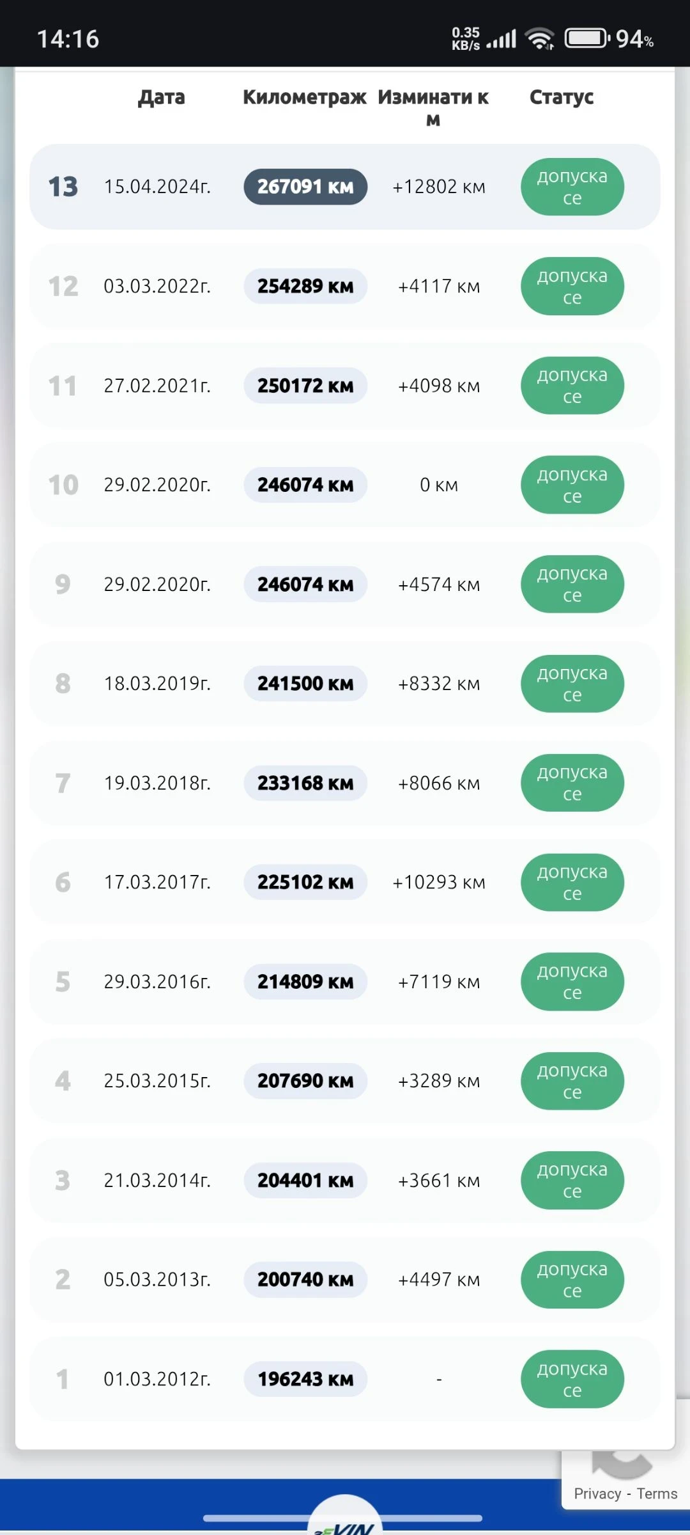Select the Дата column header

(162, 97)
